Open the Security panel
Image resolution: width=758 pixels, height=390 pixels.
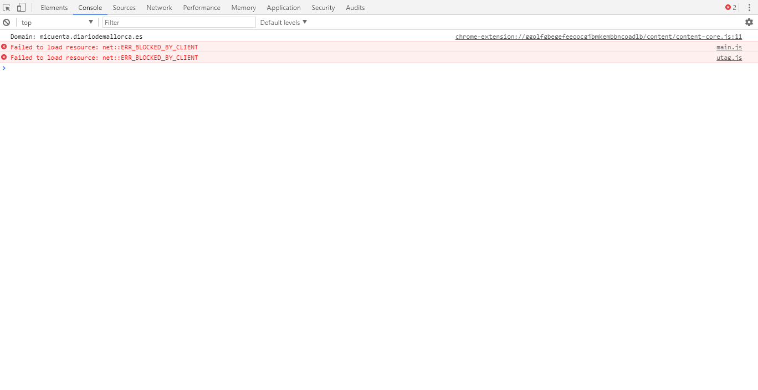coord(323,7)
